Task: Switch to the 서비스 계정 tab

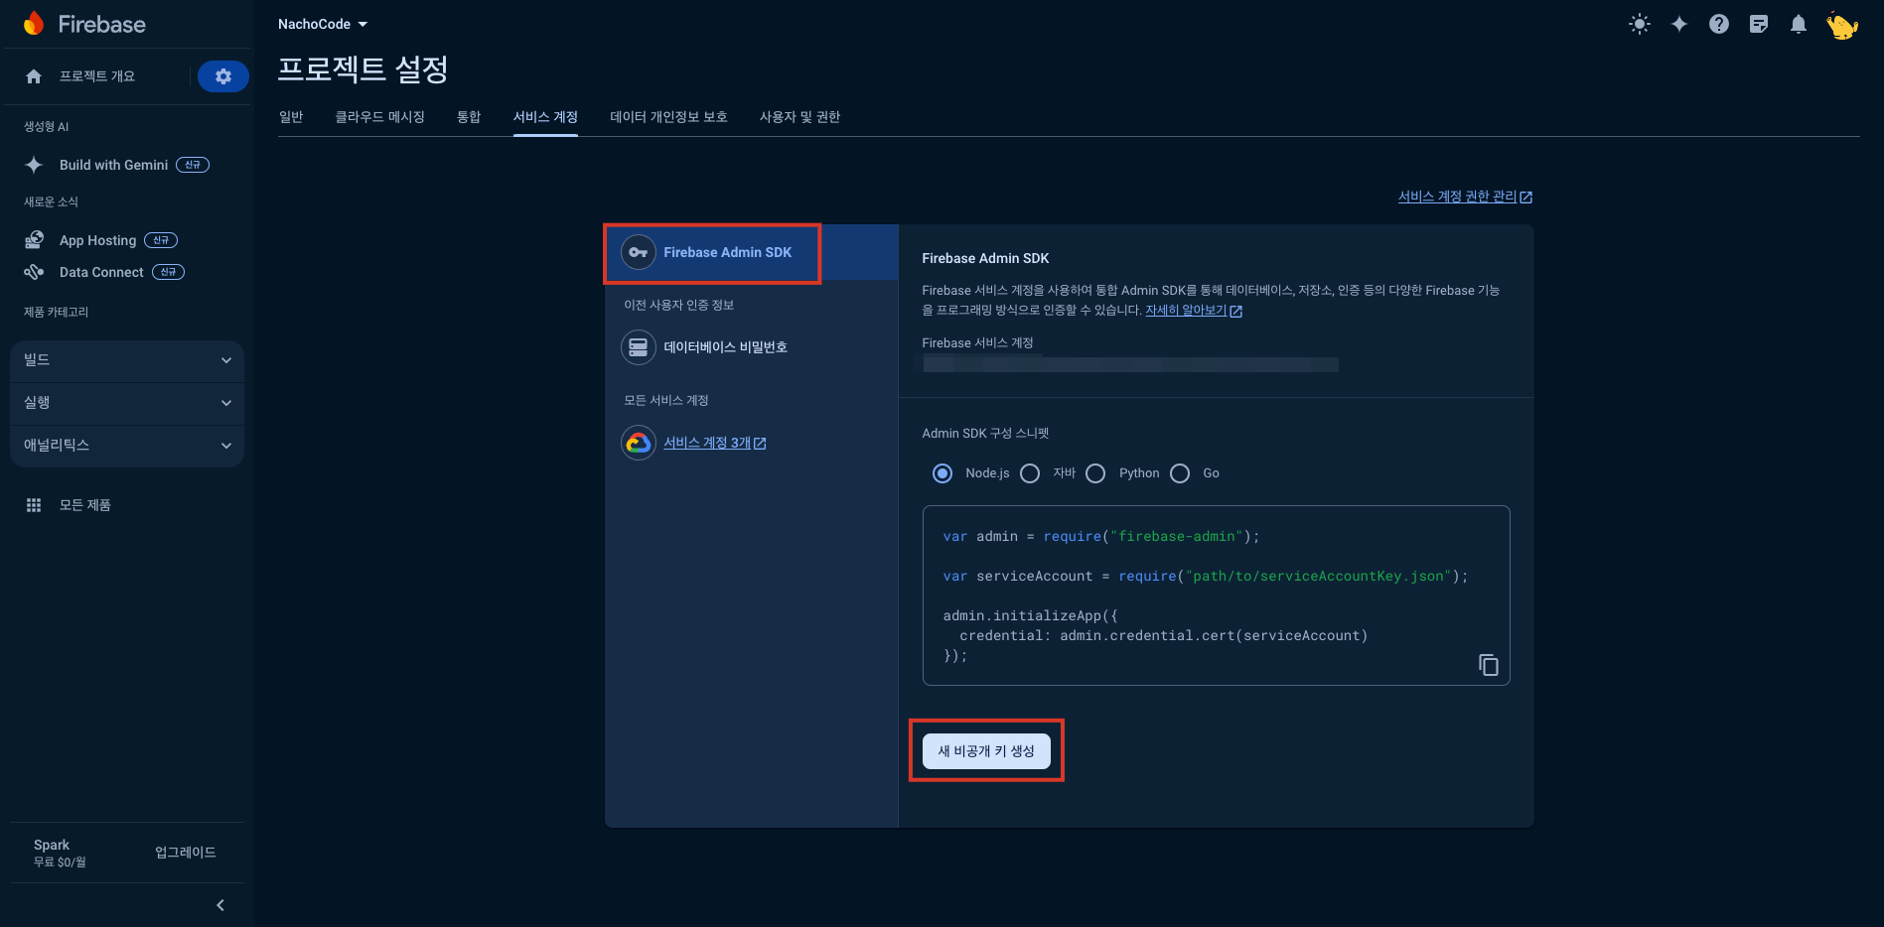Action: point(545,117)
